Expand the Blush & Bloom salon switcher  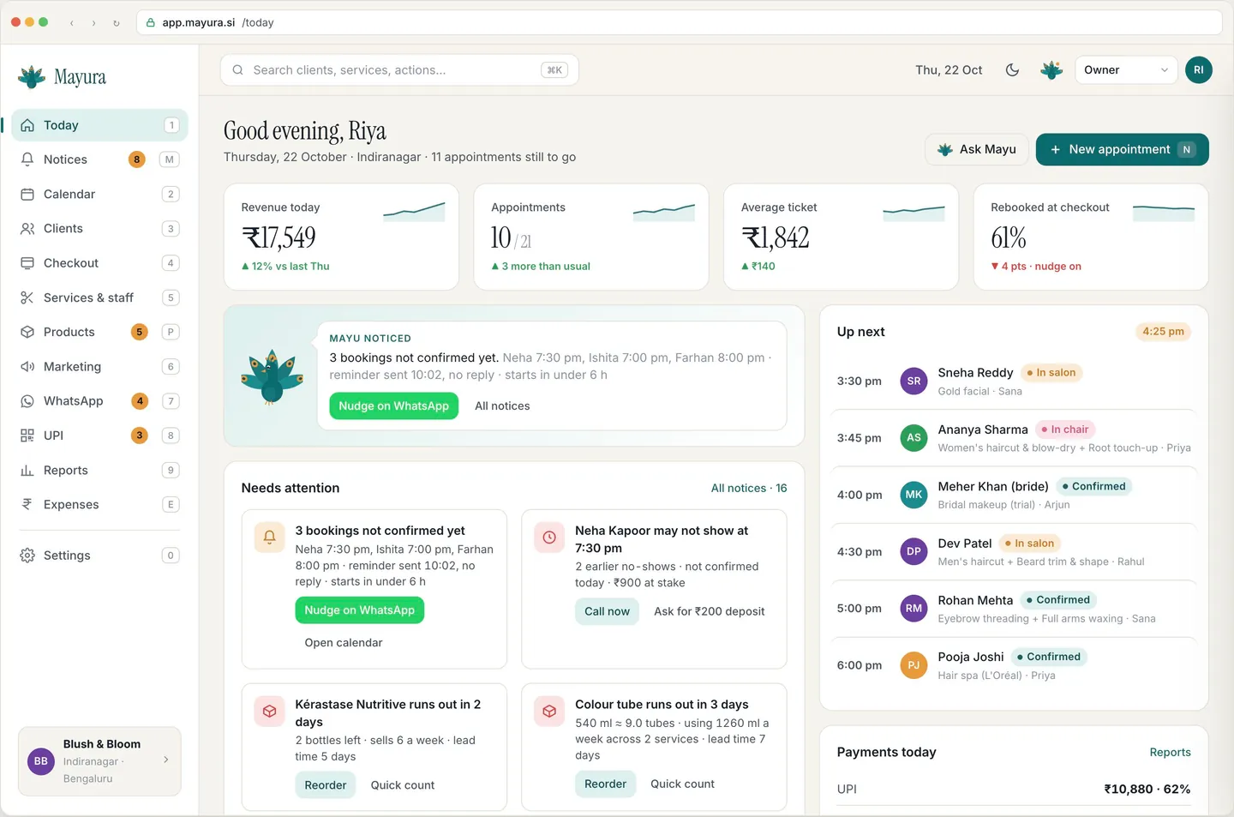(99, 761)
